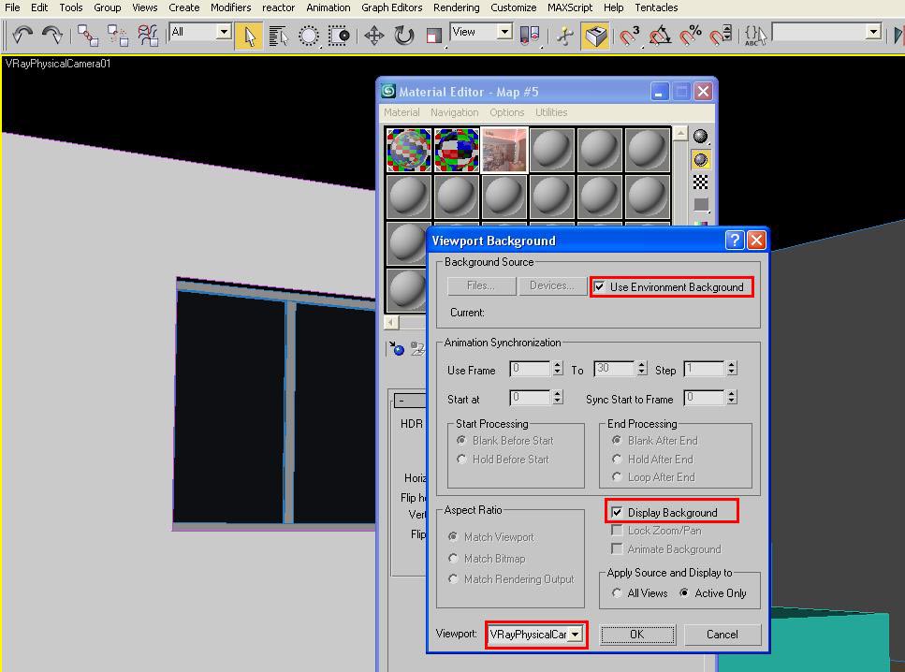Open Material Editor Navigation menu
This screenshot has width=905, height=672.
tap(454, 112)
